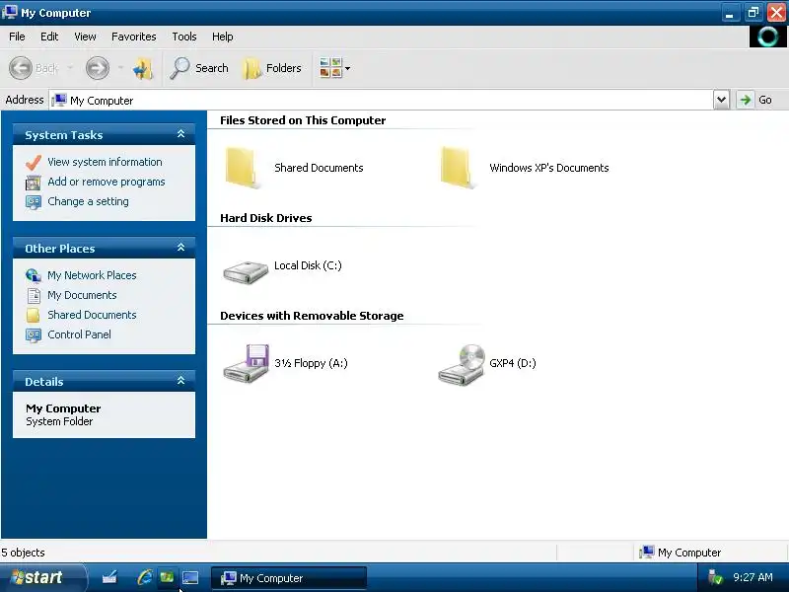Click the Start button
The height and width of the screenshot is (592, 789).
(41, 577)
